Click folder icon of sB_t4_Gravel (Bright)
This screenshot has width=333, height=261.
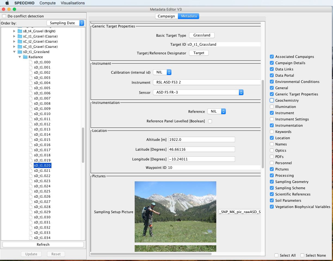tap(20, 31)
